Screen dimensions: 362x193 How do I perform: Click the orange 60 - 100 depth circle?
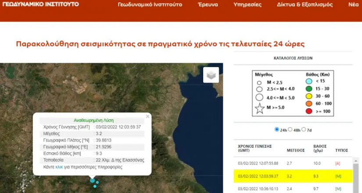coord(309,103)
